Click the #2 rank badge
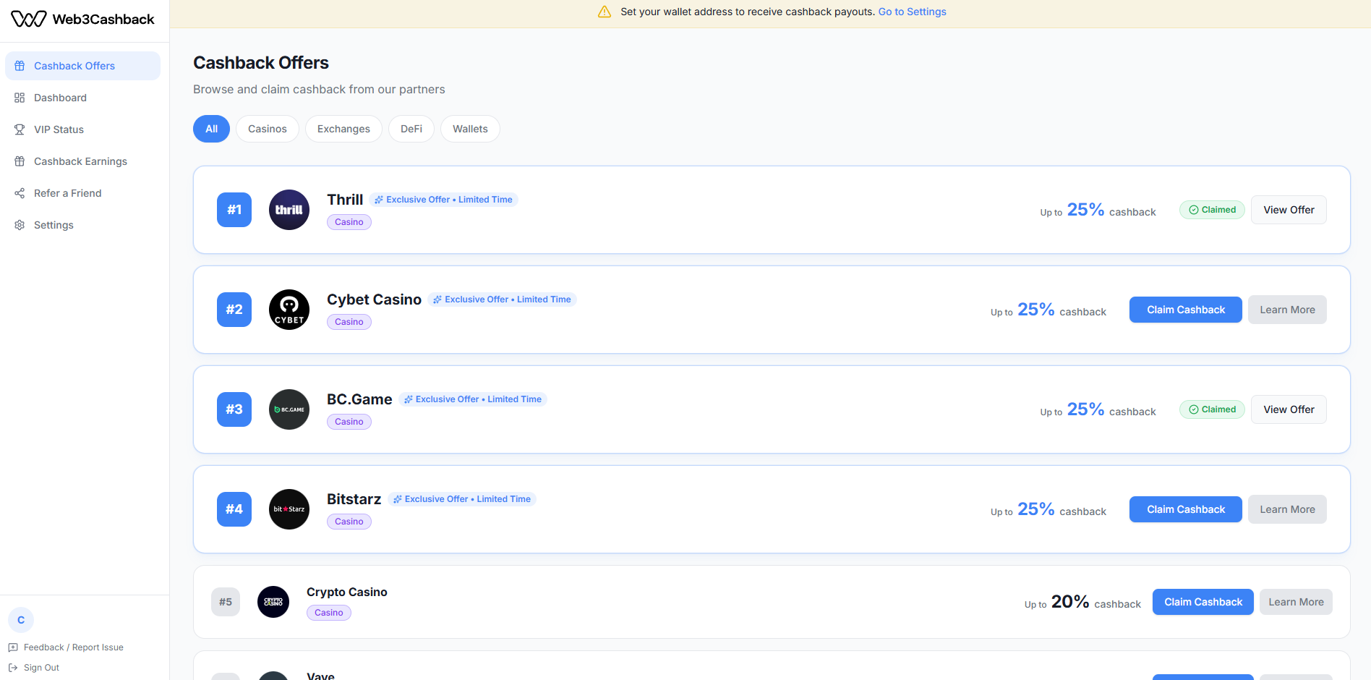The width and height of the screenshot is (1371, 680). click(234, 310)
